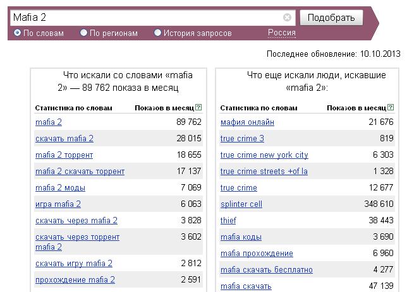Viewport: 407px width, 292px height.
Task: Open the "true crime new york city" link
Action: coord(264,155)
